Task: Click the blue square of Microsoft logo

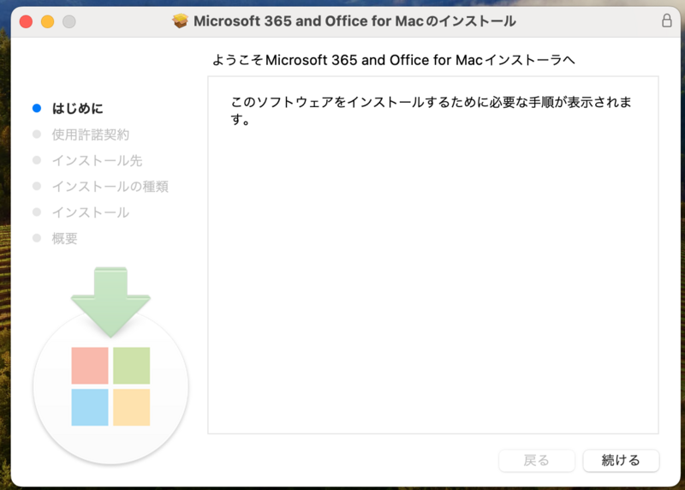Action: (x=90, y=408)
